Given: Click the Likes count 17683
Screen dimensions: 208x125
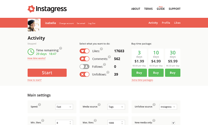Looking at the screenshot, I should 119,51.
